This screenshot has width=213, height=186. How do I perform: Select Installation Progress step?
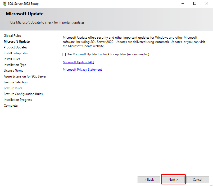[x=18, y=100]
